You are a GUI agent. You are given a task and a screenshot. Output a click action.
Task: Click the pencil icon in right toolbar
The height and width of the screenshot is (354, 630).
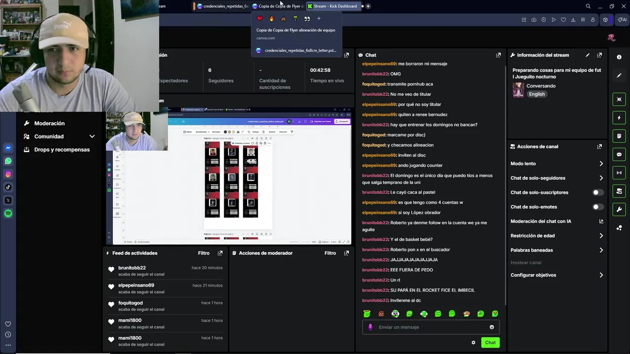coord(619,76)
